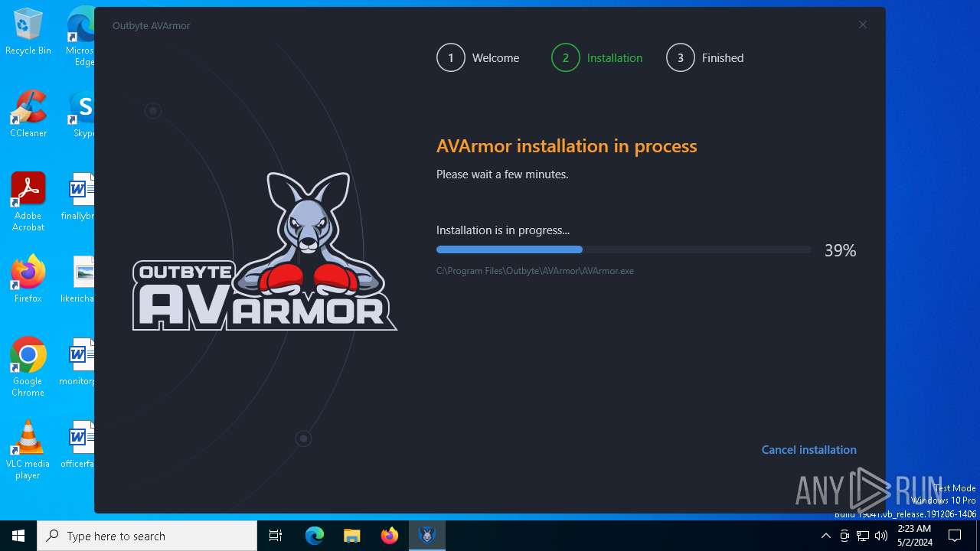Click the 'AVArmor installation in process' heading
Image resolution: width=980 pixels, height=551 pixels.
(567, 146)
